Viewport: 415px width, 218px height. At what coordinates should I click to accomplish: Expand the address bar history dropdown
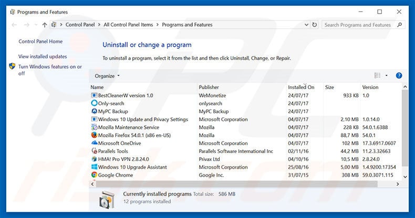306,25
